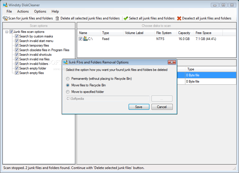Uncheck Search invalid shortcuts

point(17,55)
